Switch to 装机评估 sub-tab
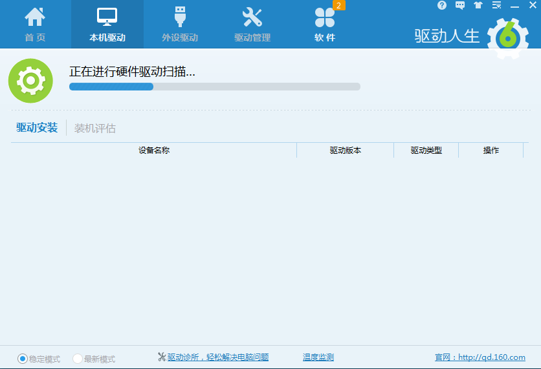 tap(95, 129)
